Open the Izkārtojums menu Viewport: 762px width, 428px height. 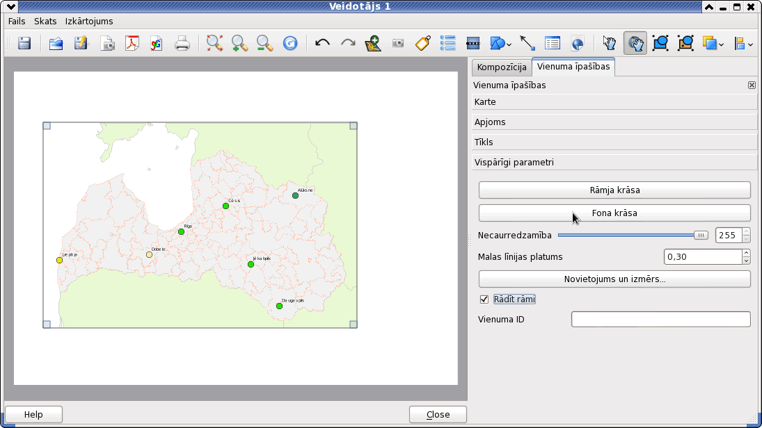(89, 22)
